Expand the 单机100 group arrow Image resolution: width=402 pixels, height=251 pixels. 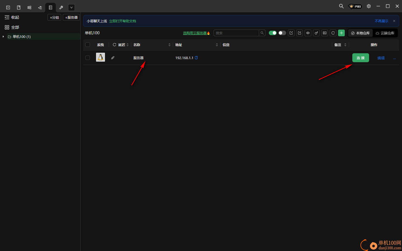(x=3, y=37)
